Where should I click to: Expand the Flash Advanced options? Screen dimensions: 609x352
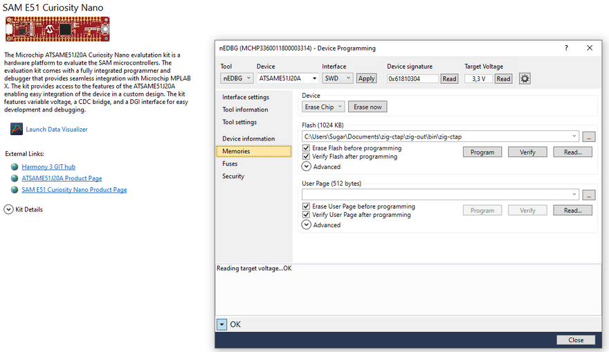point(307,166)
